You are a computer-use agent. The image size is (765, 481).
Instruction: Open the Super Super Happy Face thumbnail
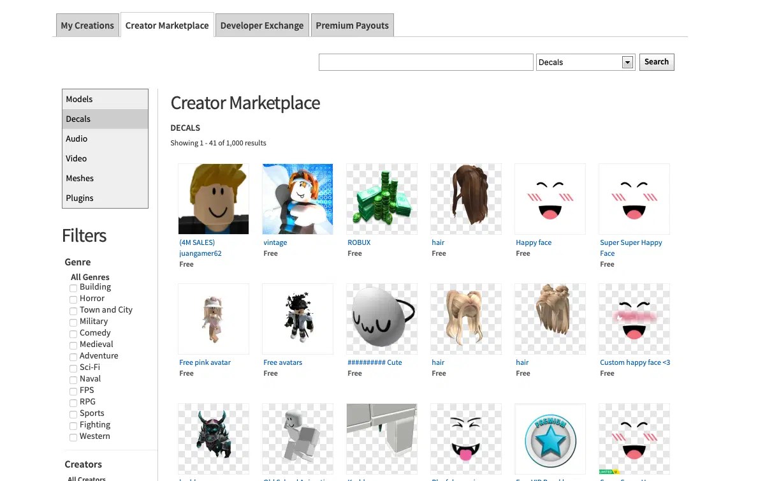point(634,199)
